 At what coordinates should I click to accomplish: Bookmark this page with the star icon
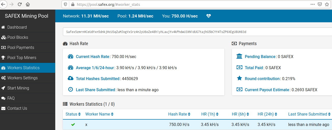tap(327, 4)
